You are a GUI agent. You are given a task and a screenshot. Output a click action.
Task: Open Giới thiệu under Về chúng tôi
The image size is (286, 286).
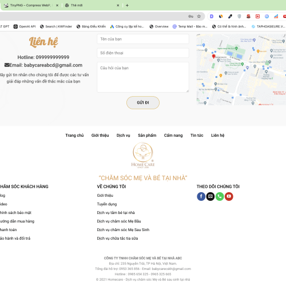click(x=105, y=196)
